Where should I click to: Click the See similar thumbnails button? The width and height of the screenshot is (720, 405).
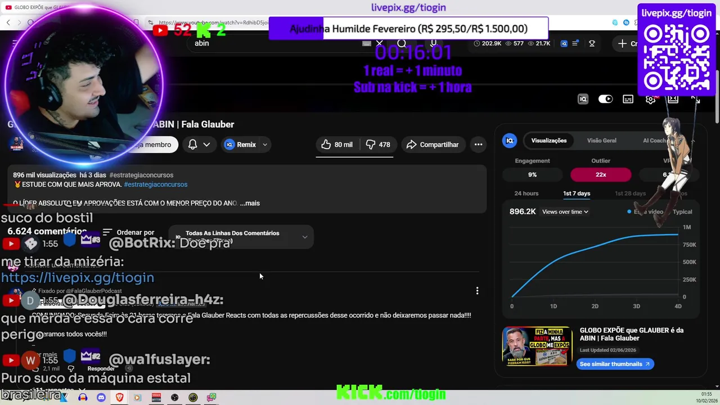615,364
